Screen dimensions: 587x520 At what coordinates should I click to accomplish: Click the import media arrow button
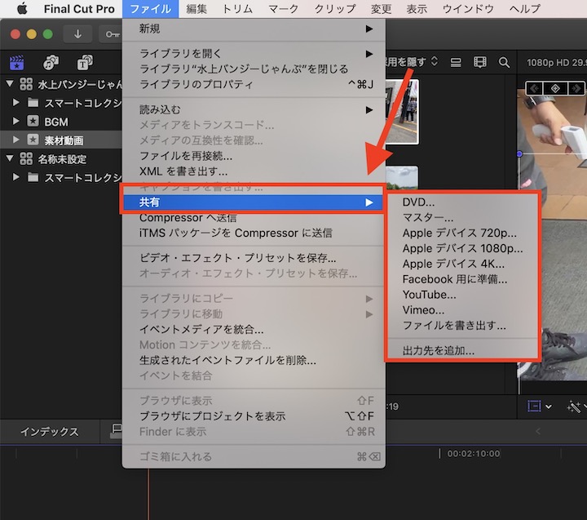(77, 34)
